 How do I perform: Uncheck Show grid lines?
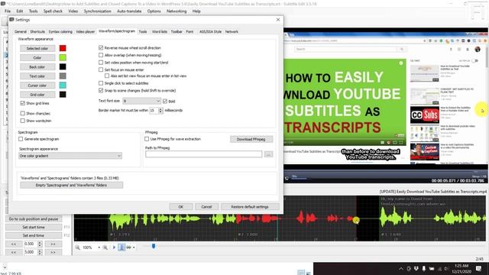(x=22, y=103)
